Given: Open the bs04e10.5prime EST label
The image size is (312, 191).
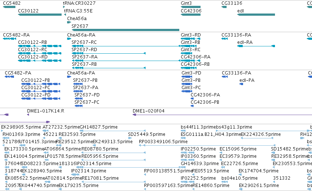Looking at the screenshot, I should (239, 179).
